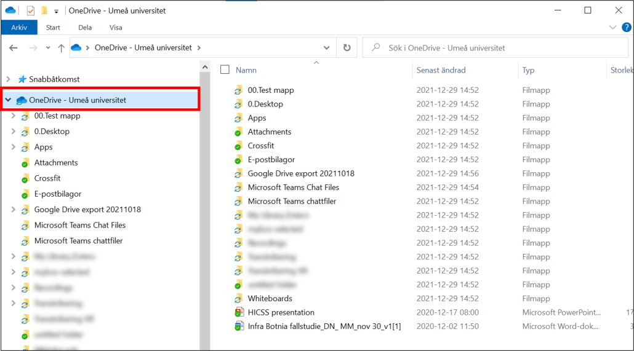Sort by the Senast ändrad column header
The height and width of the screenshot is (351, 634).
click(x=441, y=70)
